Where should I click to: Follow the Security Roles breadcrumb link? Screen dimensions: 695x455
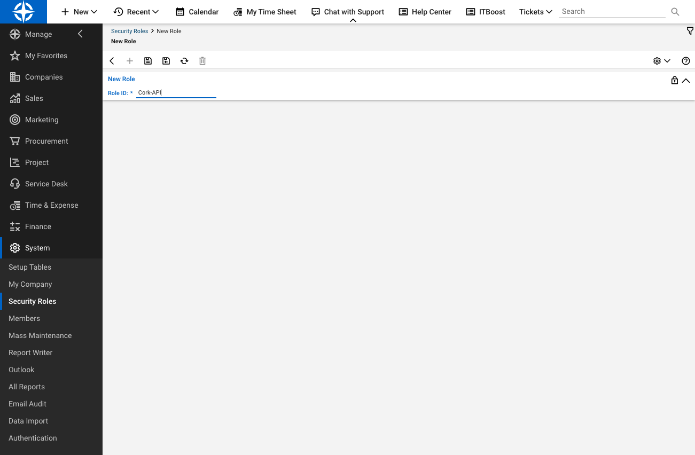(129, 31)
